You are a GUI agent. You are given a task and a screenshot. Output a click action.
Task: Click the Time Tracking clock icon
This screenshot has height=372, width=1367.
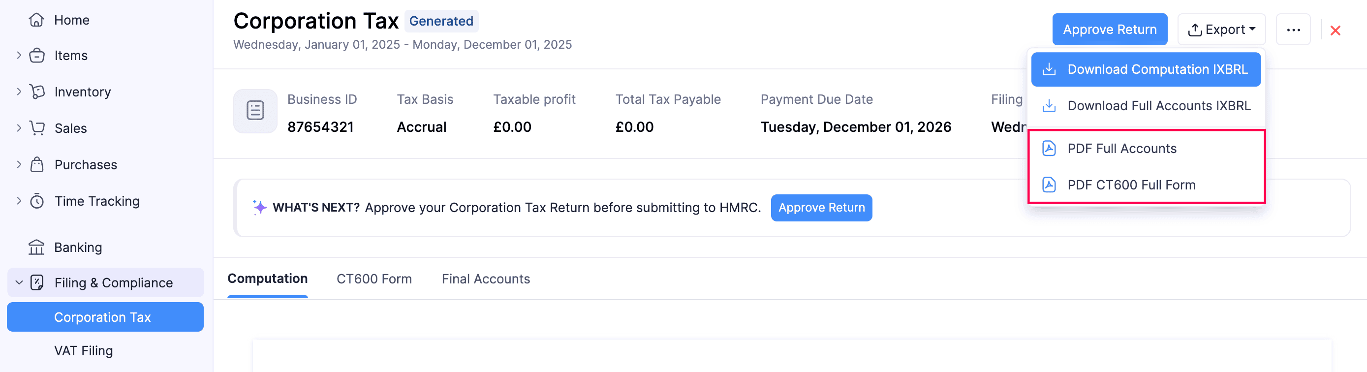tap(36, 201)
